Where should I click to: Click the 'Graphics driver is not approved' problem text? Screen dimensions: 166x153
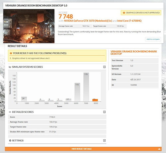coord(26,58)
